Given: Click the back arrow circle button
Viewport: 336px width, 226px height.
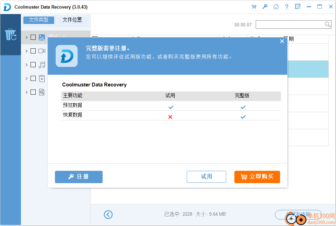Looking at the screenshot, I should (108, 214).
